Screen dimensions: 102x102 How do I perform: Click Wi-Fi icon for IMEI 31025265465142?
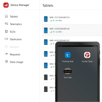(54, 32)
